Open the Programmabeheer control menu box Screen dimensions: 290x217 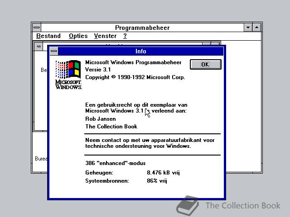point(37,28)
